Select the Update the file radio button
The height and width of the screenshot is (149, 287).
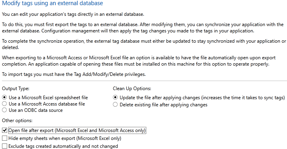(115, 98)
